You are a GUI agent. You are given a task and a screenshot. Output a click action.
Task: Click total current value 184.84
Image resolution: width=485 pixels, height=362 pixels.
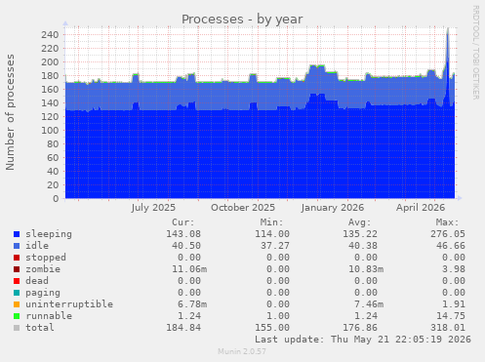click(183, 328)
